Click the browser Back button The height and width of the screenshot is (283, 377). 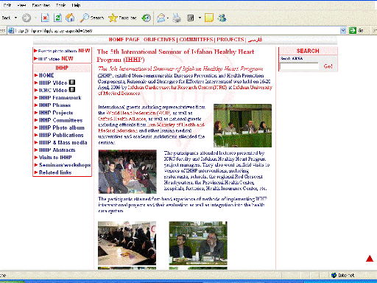click(x=6, y=18)
